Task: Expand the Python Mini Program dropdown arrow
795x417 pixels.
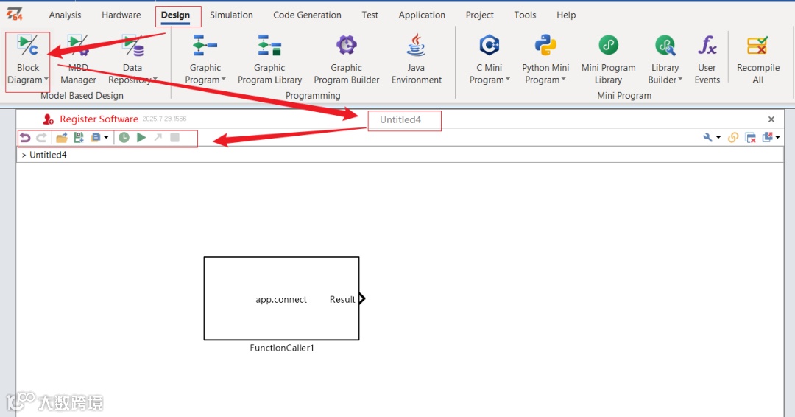Action: 563,79
